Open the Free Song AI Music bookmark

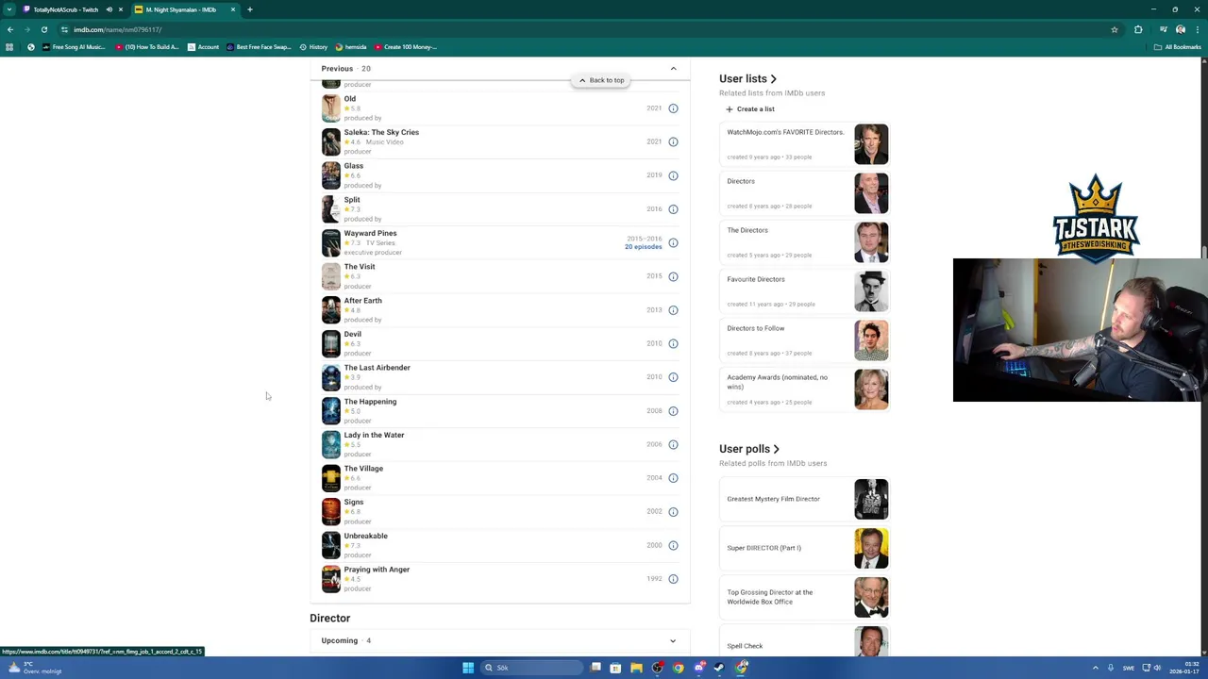pyautogui.click(x=74, y=47)
